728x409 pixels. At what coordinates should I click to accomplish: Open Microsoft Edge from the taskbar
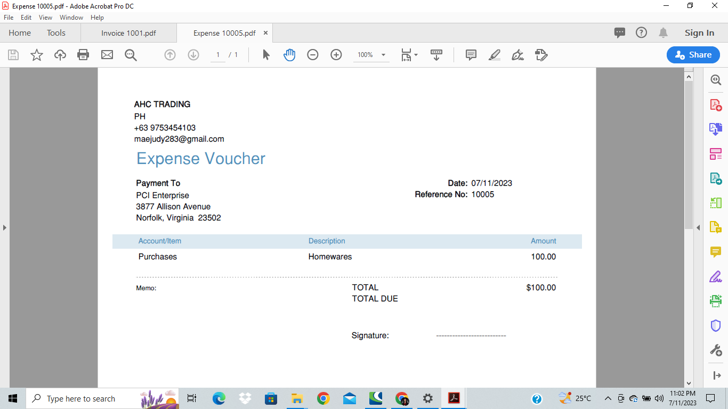219,398
